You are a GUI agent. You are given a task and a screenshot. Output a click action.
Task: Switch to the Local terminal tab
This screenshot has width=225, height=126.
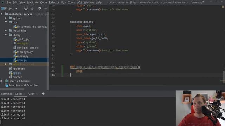[19, 94]
